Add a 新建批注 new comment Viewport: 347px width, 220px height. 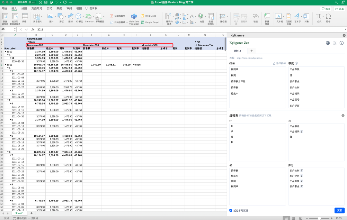pyautogui.click(x=267, y=19)
